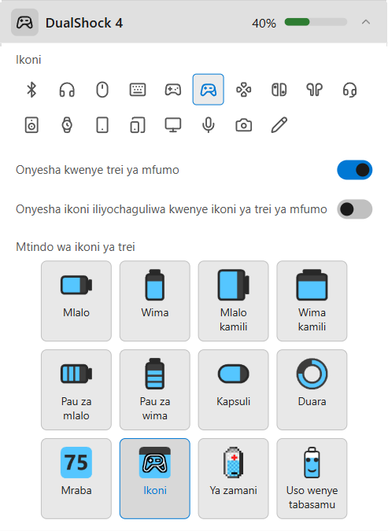Click the 40% battery percentage text
The image size is (388, 531).
coord(264,24)
